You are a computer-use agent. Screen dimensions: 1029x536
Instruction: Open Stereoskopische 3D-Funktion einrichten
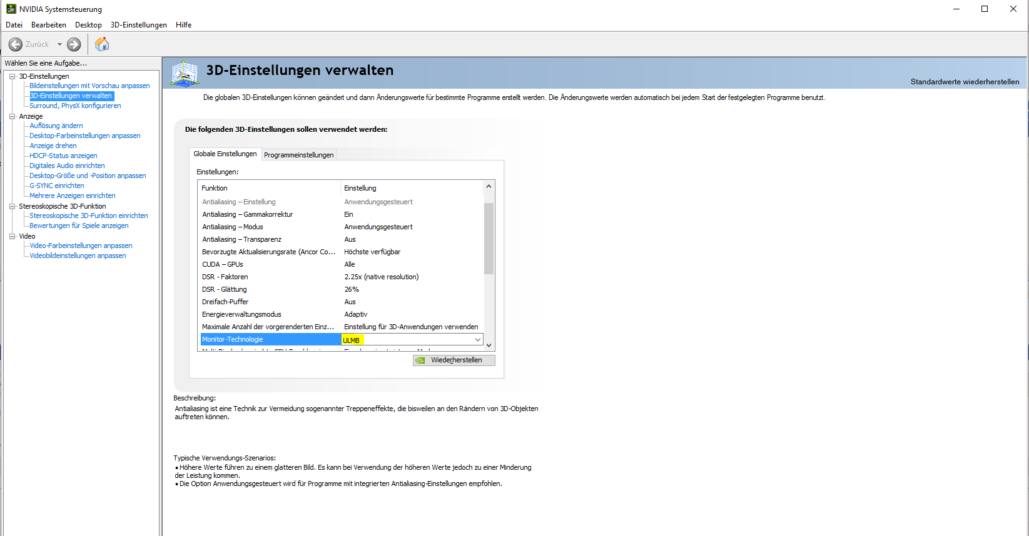[x=89, y=216]
